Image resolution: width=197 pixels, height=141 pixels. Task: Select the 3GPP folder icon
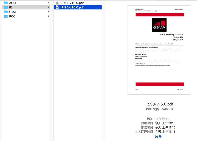(x=6, y=3)
